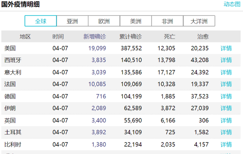Select the 大洋洲 tab
The width and height of the screenshot is (243, 154).
coord(199,21)
